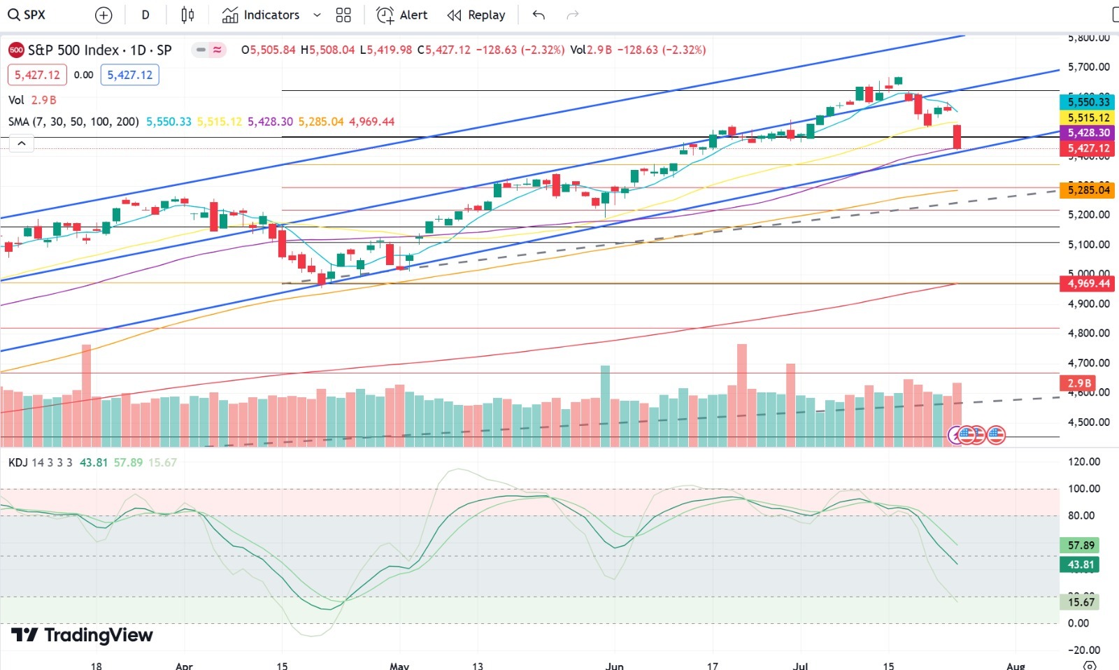The image size is (1119, 670).
Task: Click the 5,700.00 price axis label
Action: (x=1089, y=67)
